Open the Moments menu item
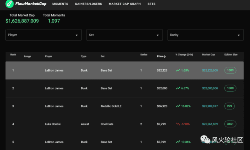 (x=60, y=4)
